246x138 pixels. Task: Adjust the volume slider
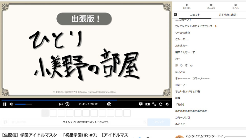(24, 104)
